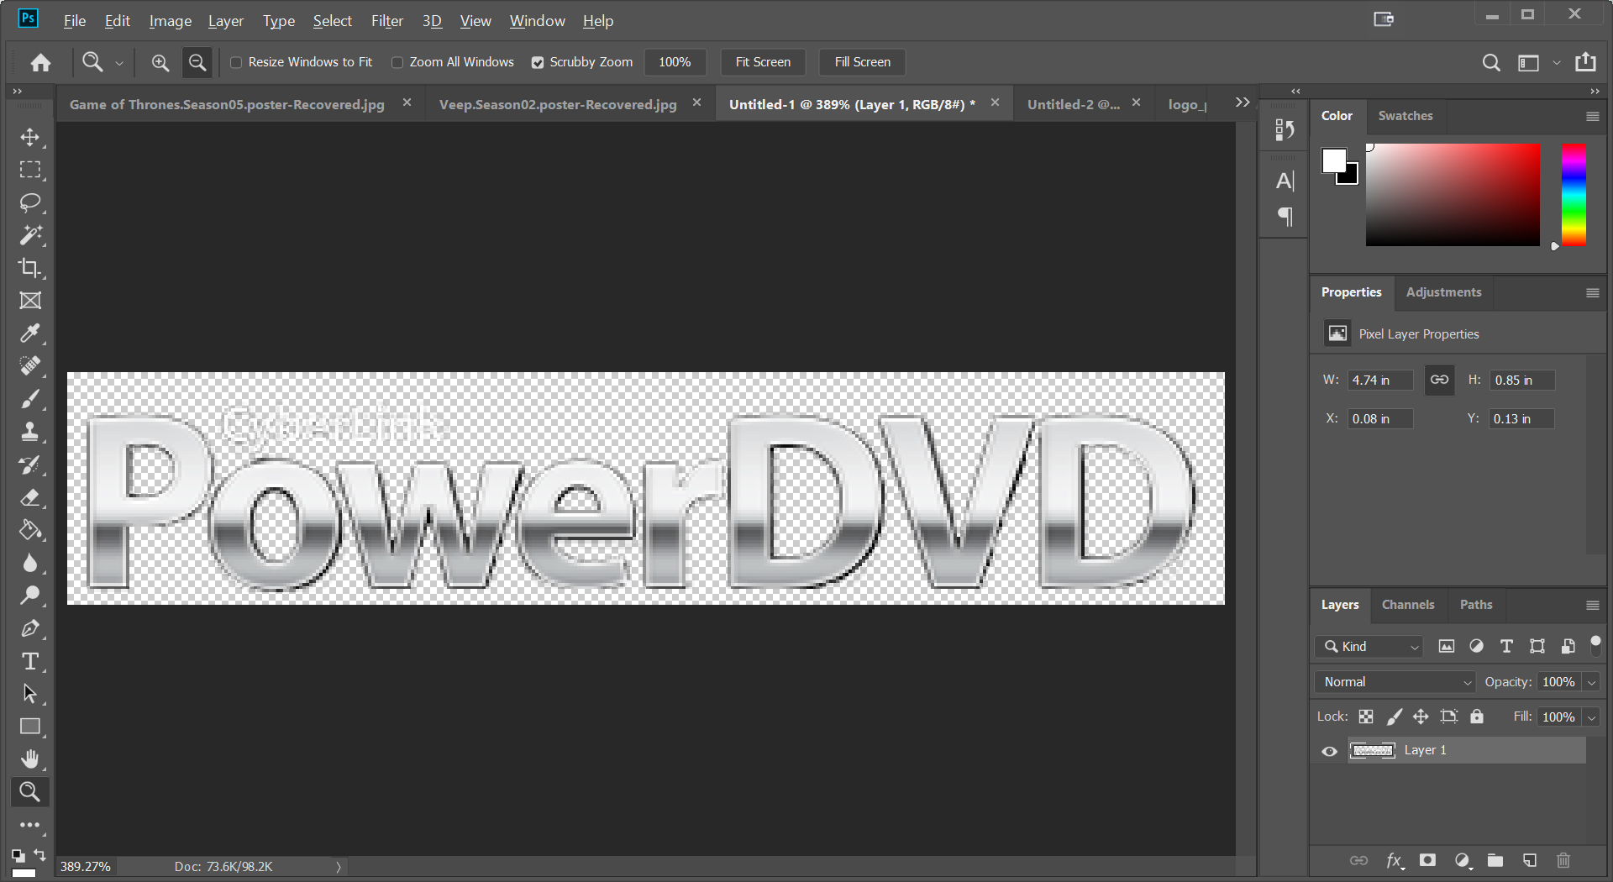Open the Properties panel menu
This screenshot has height=882, width=1613.
pyautogui.click(x=1592, y=292)
